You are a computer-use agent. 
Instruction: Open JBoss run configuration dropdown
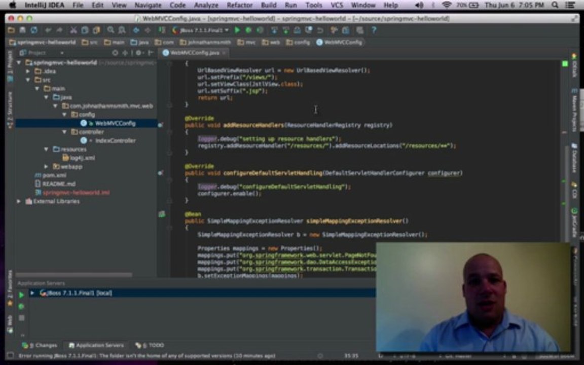[x=200, y=30]
